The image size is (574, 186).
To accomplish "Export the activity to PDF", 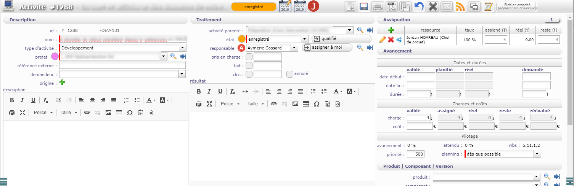I will point(392,6).
